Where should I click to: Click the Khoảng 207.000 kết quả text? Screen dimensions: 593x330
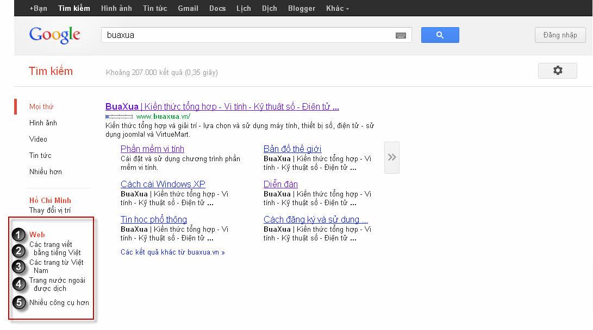point(162,73)
